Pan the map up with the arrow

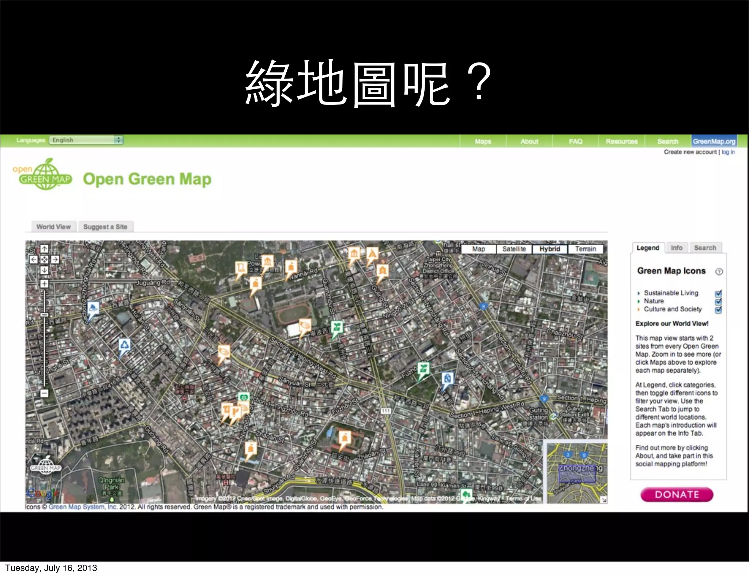pyautogui.click(x=44, y=249)
